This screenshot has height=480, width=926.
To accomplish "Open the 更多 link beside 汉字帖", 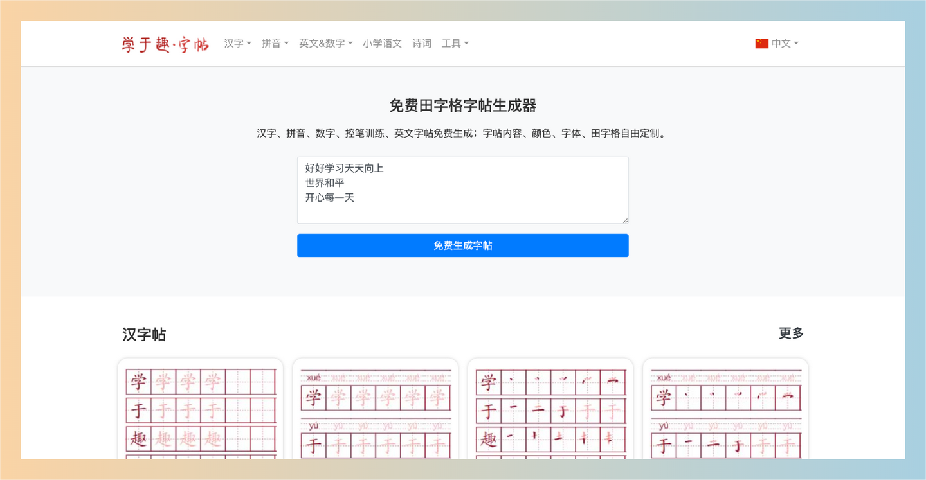I will pos(790,333).
